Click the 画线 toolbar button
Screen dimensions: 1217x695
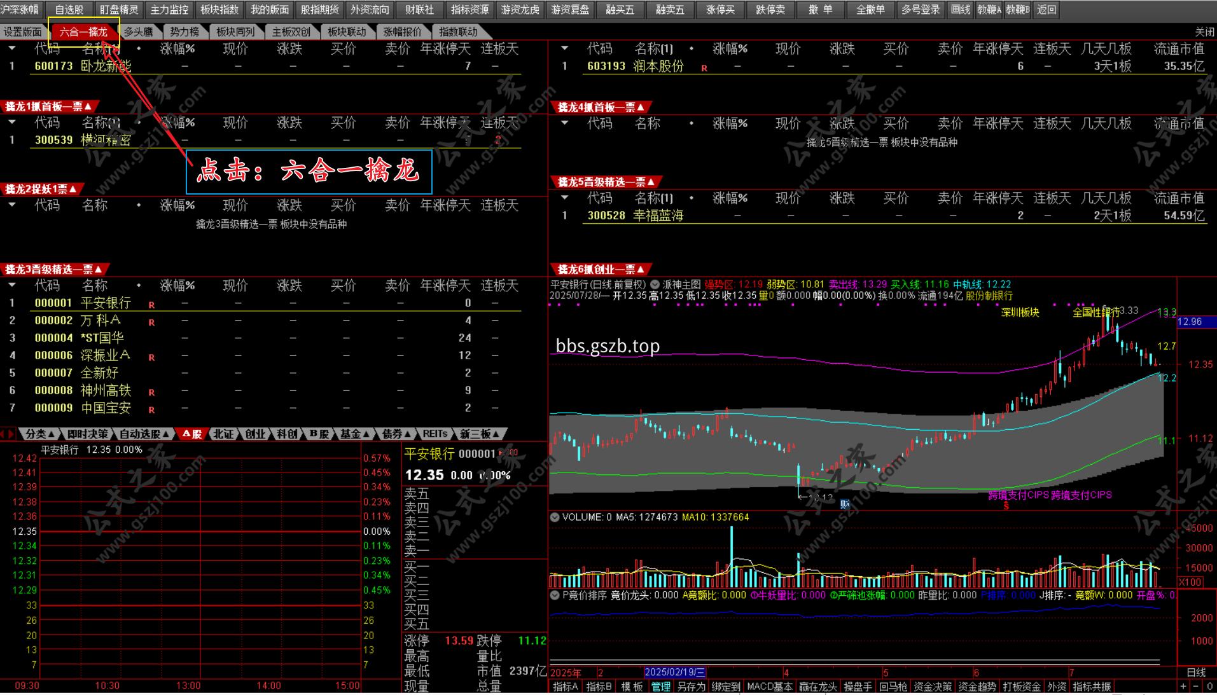tap(961, 10)
